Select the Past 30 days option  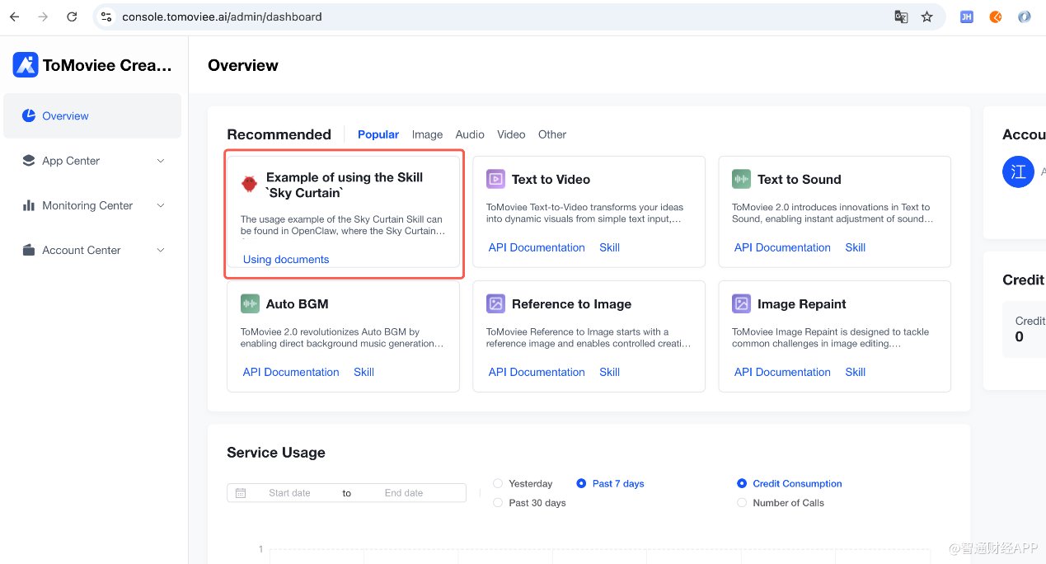[x=498, y=503]
